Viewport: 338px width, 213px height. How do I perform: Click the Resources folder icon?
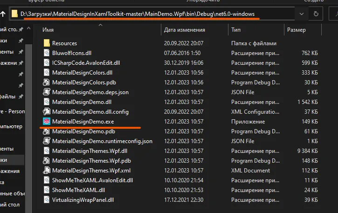pos(47,43)
